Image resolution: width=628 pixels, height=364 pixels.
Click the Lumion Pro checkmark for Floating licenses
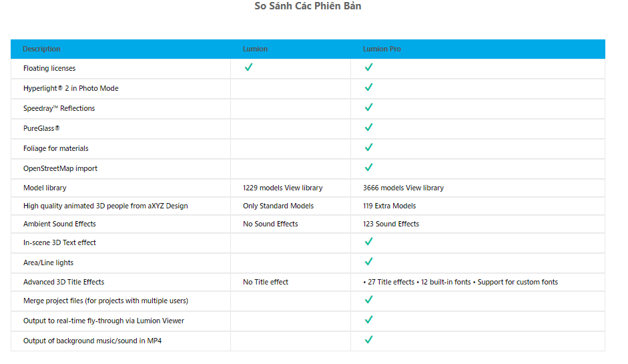click(x=368, y=67)
